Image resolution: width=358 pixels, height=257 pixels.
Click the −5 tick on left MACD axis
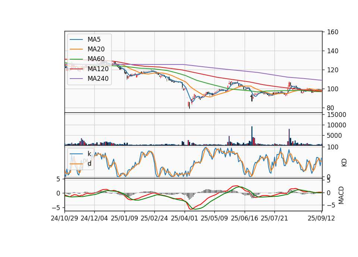coord(56,208)
